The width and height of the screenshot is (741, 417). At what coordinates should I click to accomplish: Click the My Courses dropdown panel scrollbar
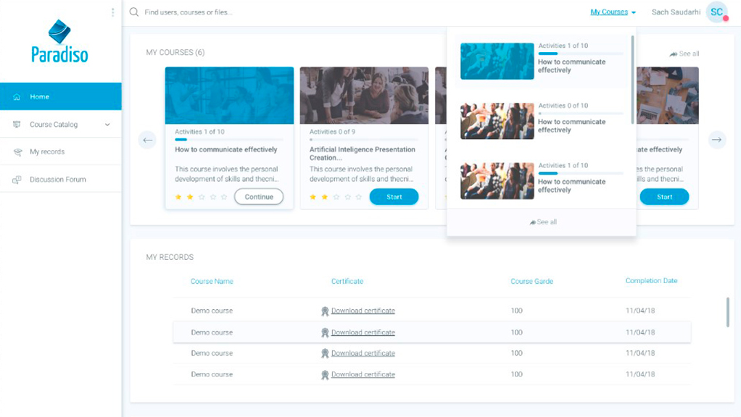(632, 80)
